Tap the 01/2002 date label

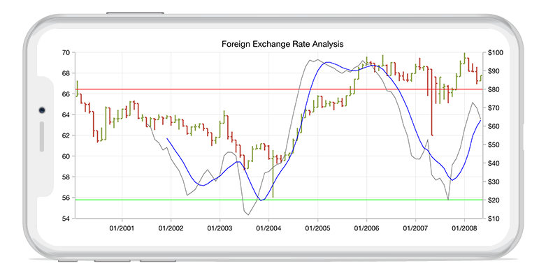[171, 228]
